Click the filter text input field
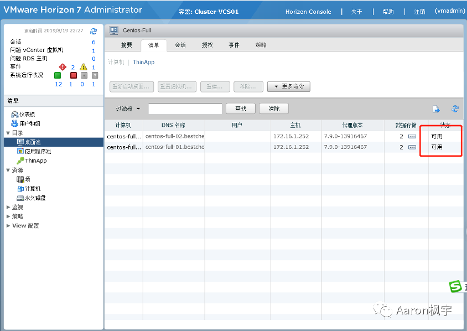Viewport: 467px width, 331px height. coord(185,108)
